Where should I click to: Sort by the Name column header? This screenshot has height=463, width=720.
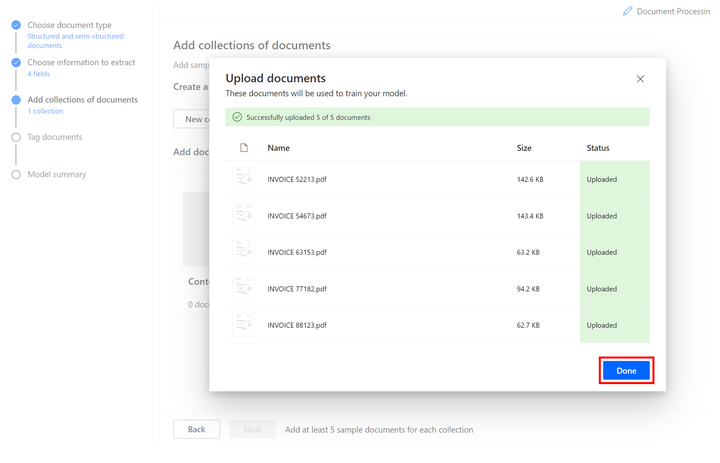click(x=278, y=148)
